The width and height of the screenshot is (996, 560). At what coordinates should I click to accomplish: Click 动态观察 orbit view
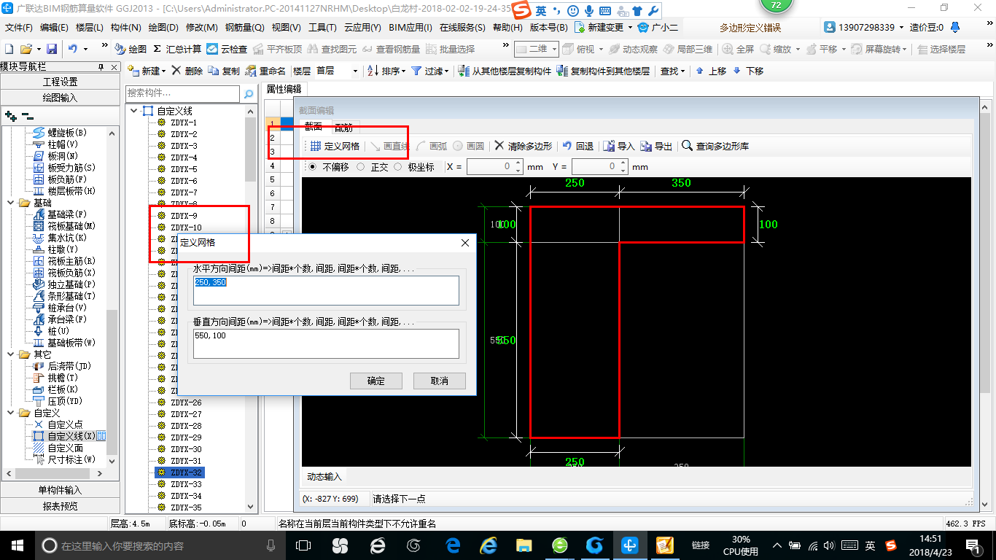point(634,49)
